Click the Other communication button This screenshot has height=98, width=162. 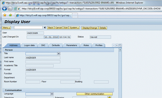click(x=94, y=94)
